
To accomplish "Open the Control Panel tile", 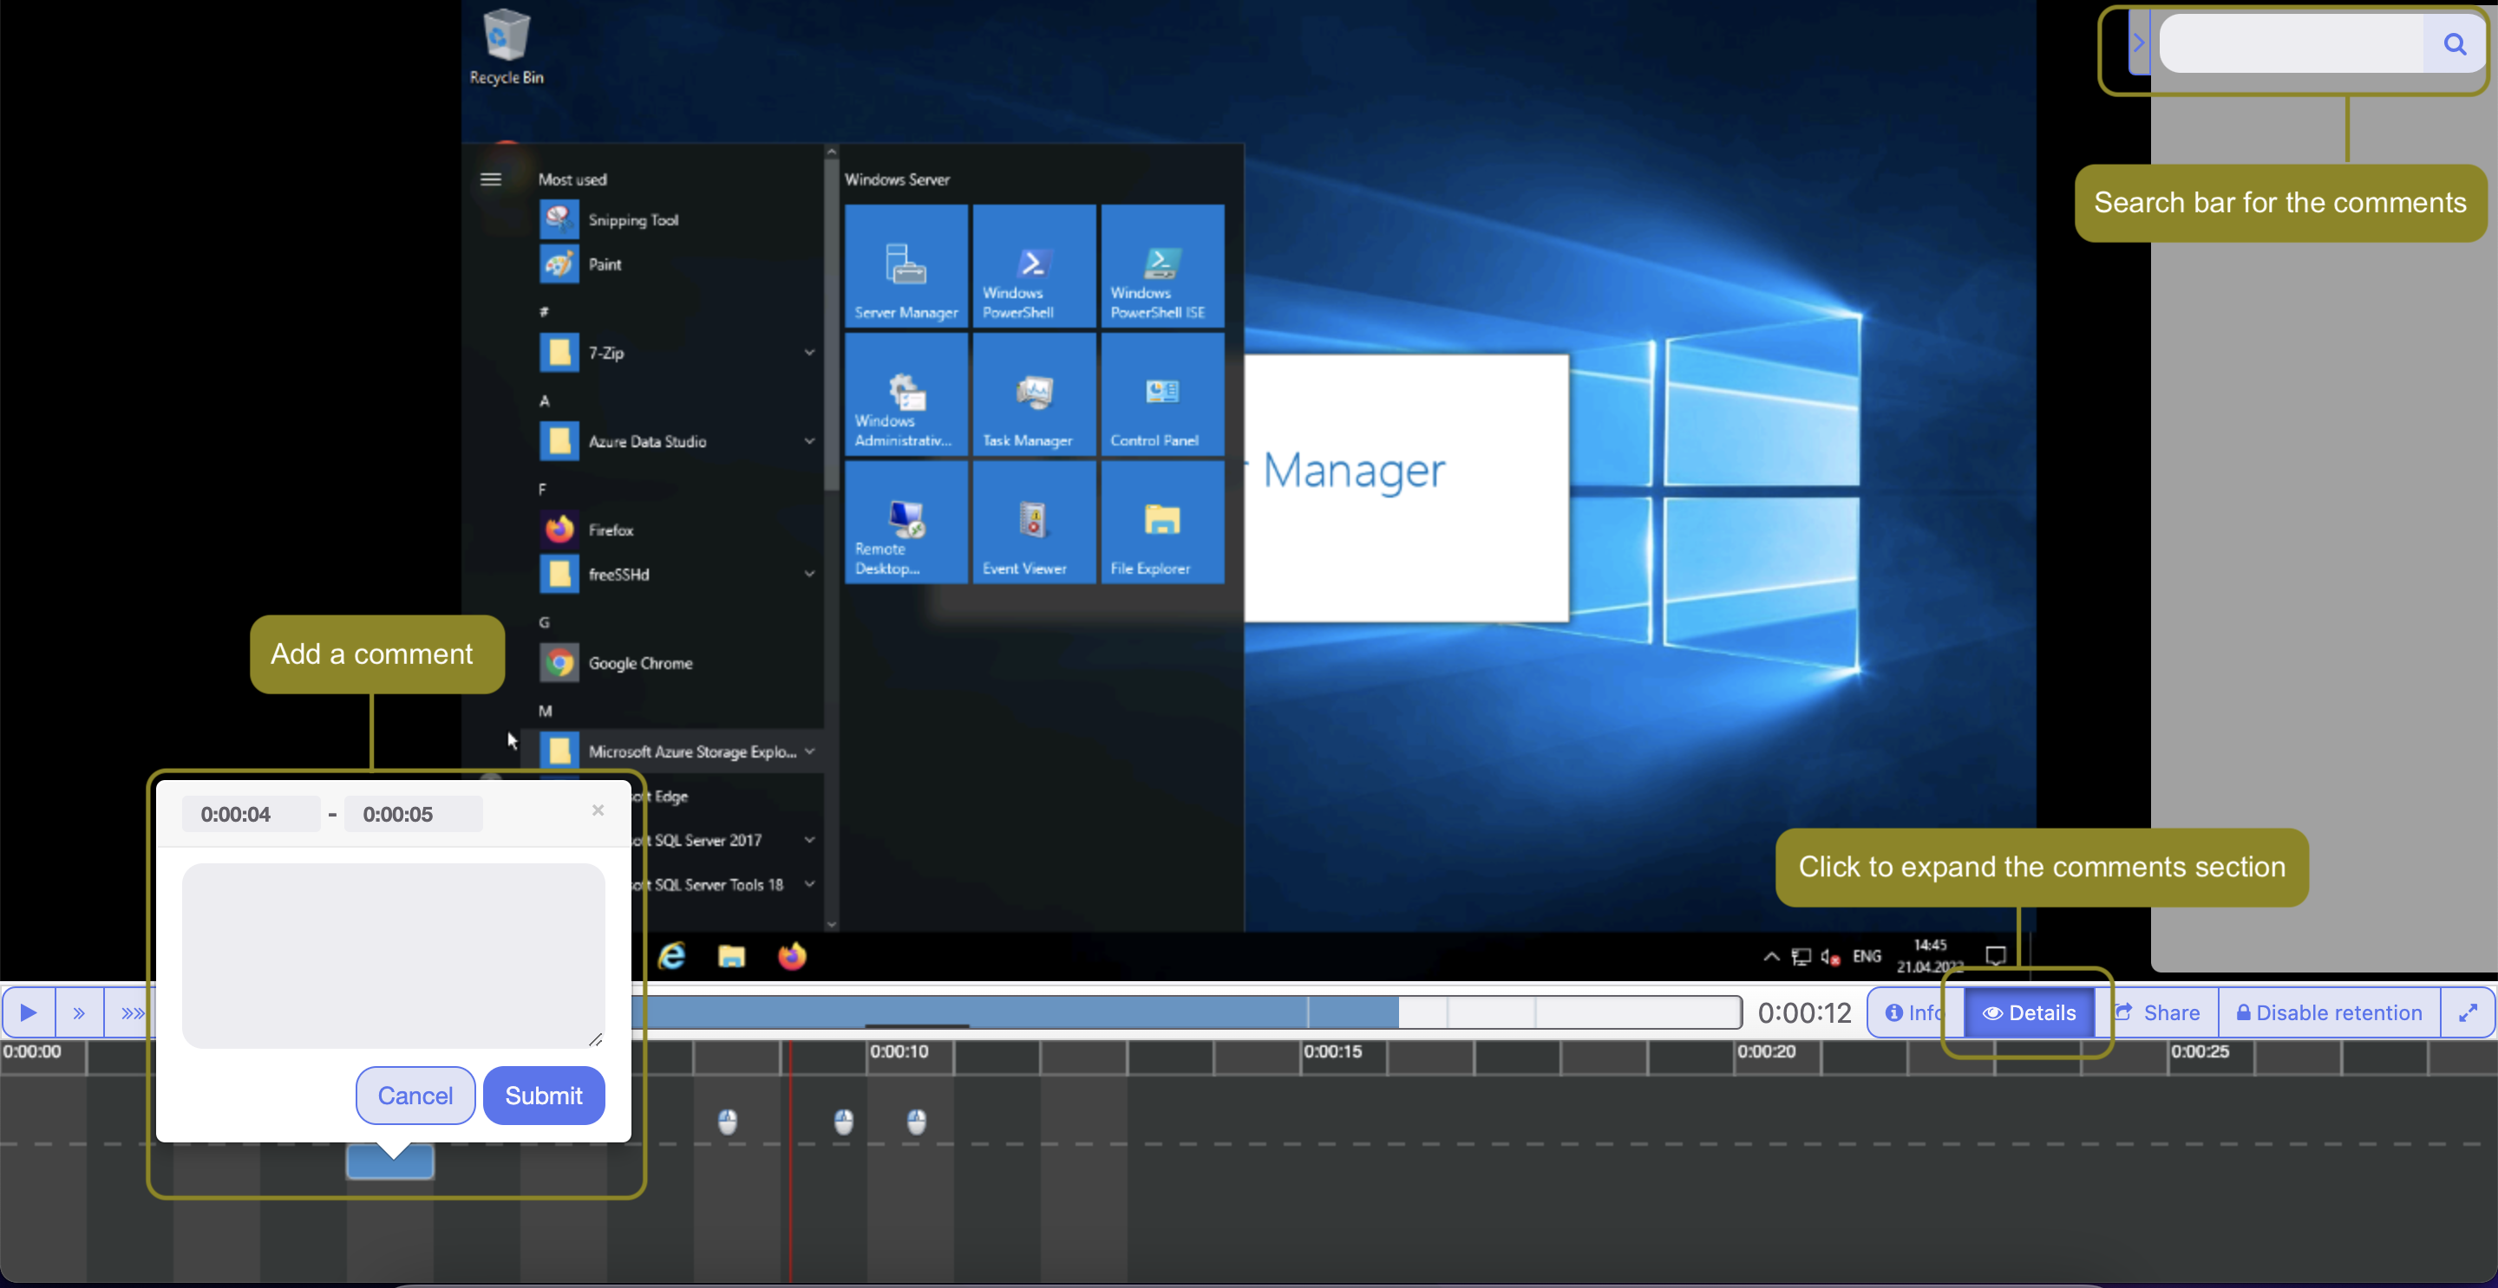I will [x=1161, y=394].
